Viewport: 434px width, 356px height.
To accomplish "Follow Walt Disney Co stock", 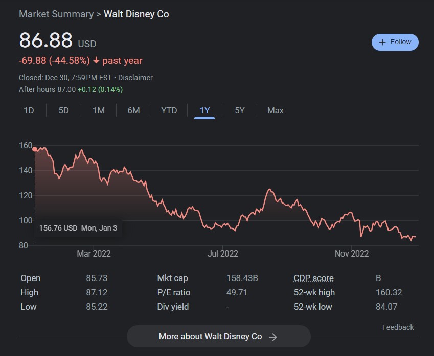I will (395, 42).
